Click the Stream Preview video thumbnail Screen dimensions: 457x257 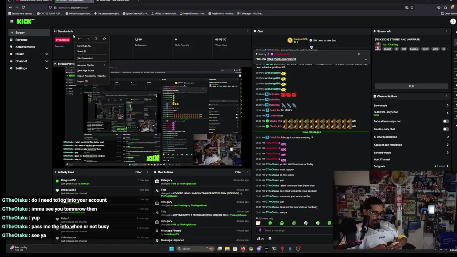153,117
